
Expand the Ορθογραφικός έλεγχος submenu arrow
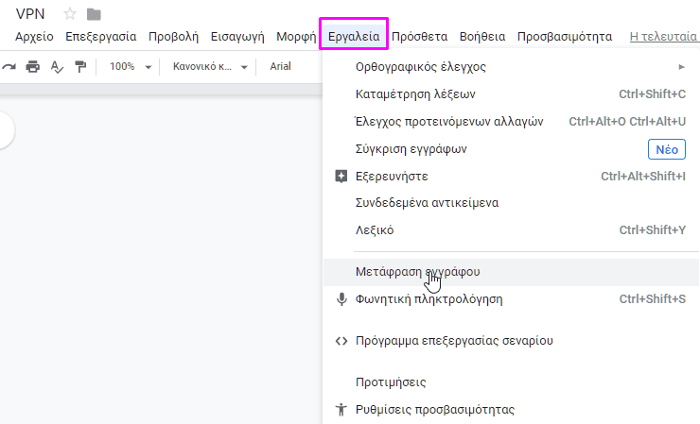tap(681, 67)
